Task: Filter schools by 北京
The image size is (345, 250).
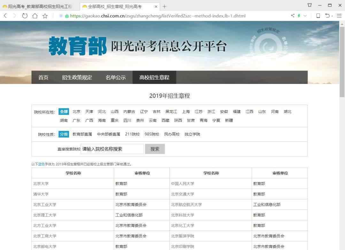Action: click(76, 111)
